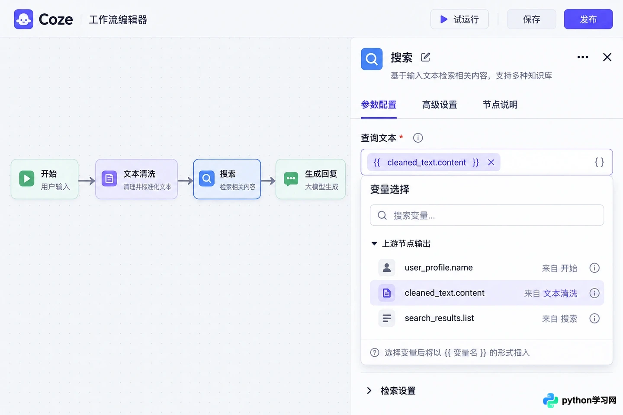Close the 搜索 node config panel

pyautogui.click(x=607, y=57)
